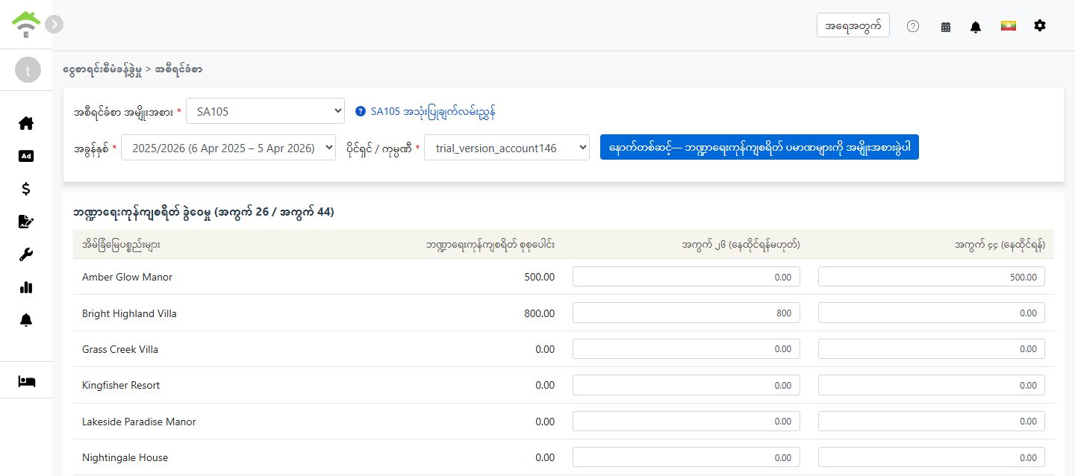Open the sidebar bell alerts icon

(26, 320)
